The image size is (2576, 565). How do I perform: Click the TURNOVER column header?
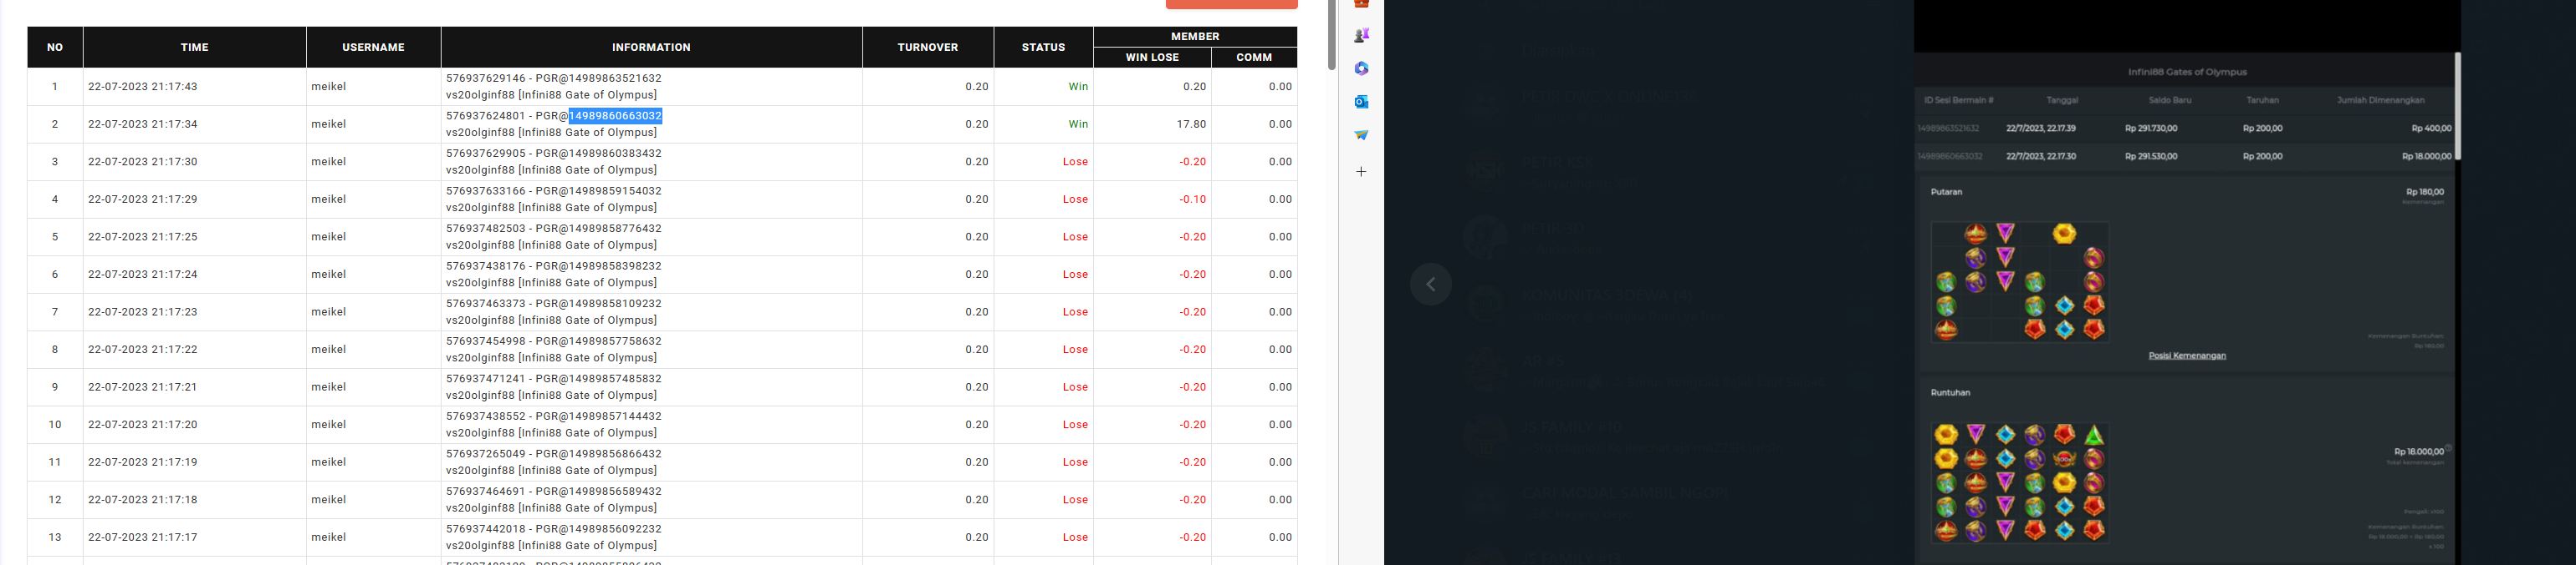click(928, 47)
